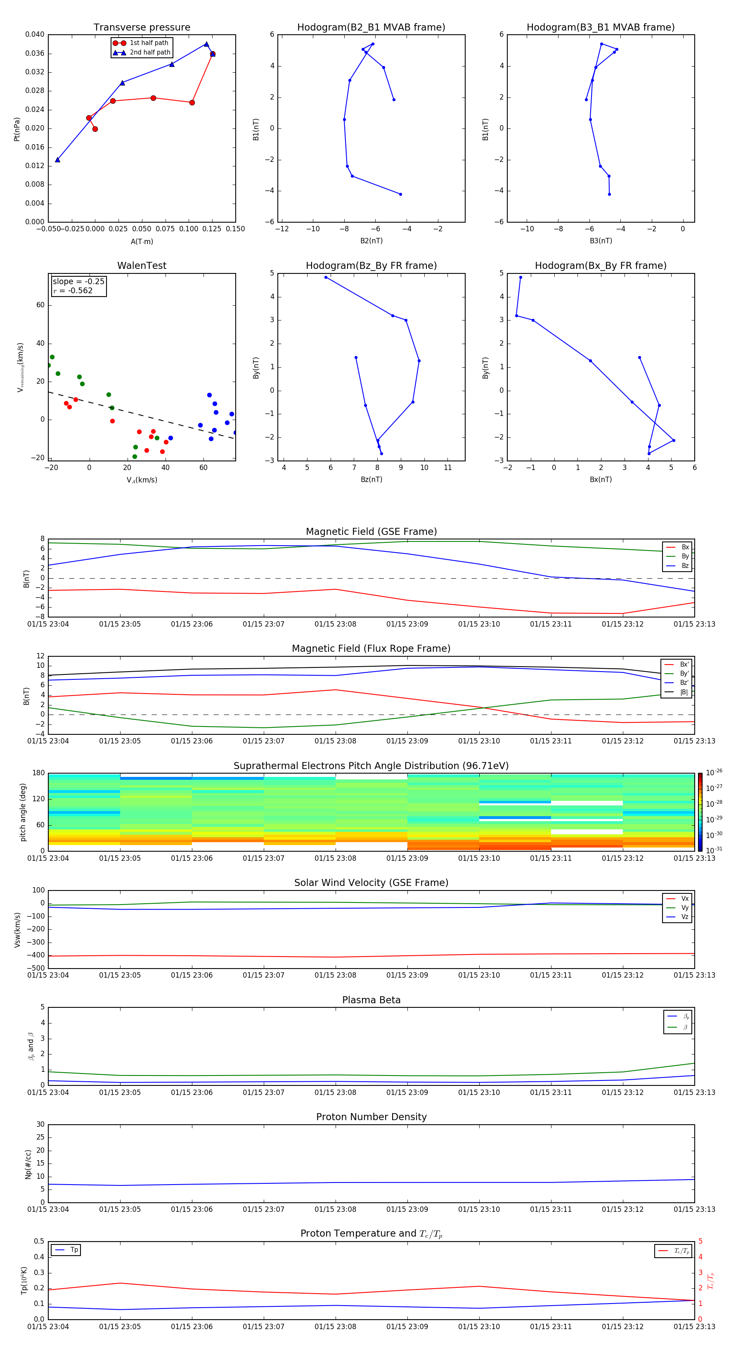Image resolution: width=743 pixels, height=1363 pixels.
Task: Click the β entry in the Plasma Beta legend
Action: coord(678,1027)
